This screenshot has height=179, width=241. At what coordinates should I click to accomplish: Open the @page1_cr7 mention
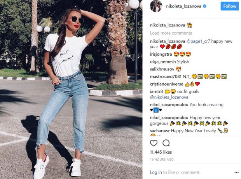[198, 41]
